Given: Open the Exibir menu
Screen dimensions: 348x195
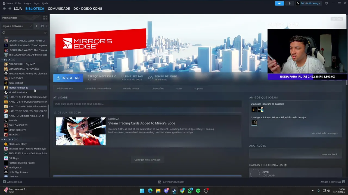Looking at the screenshot, I should (x=18, y=3).
